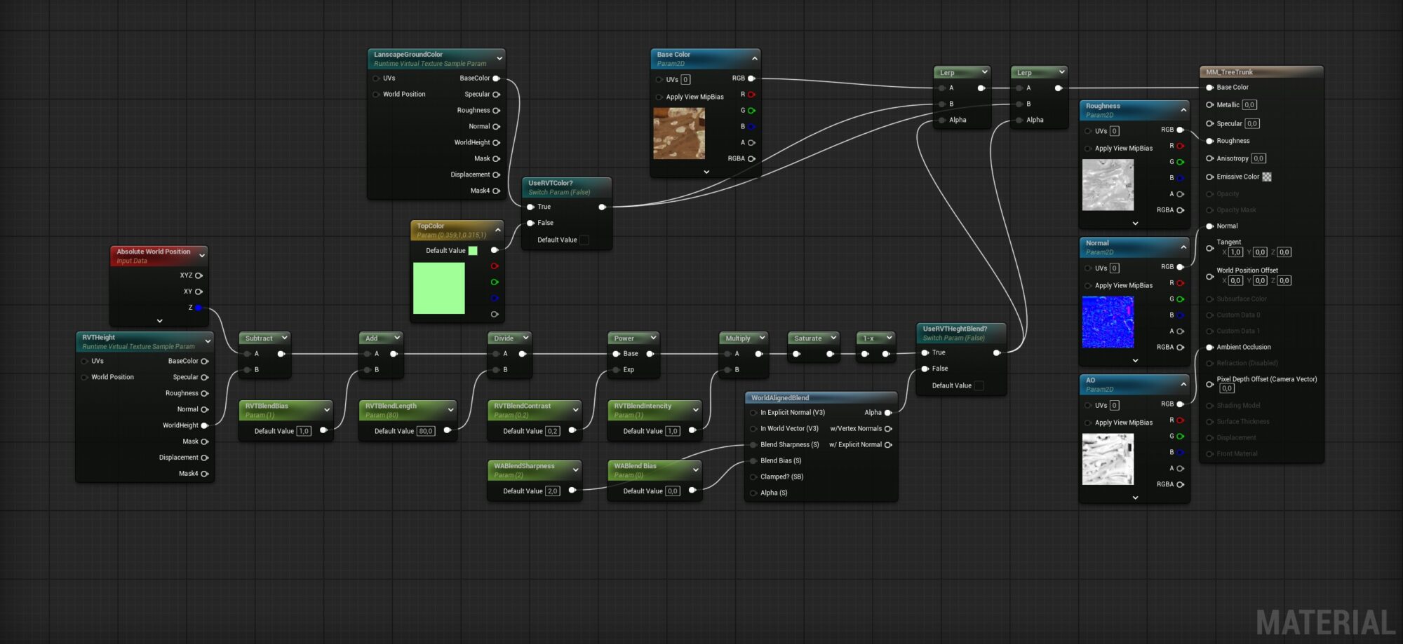This screenshot has height=644, width=1403.
Task: Click the RGB output pin of the Roughness texture sample
Action: point(1180,130)
